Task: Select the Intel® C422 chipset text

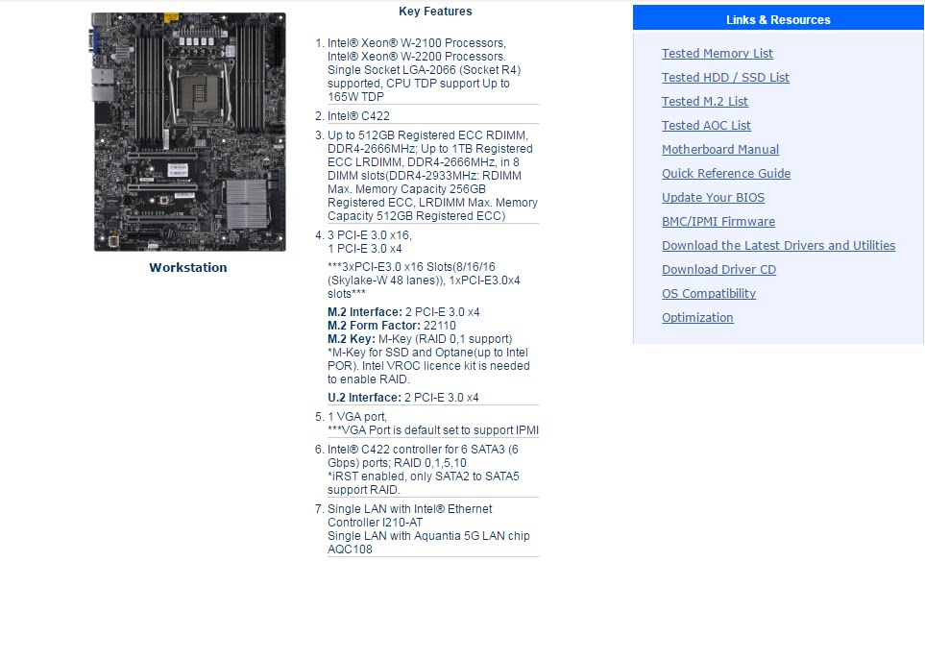Action: (358, 116)
